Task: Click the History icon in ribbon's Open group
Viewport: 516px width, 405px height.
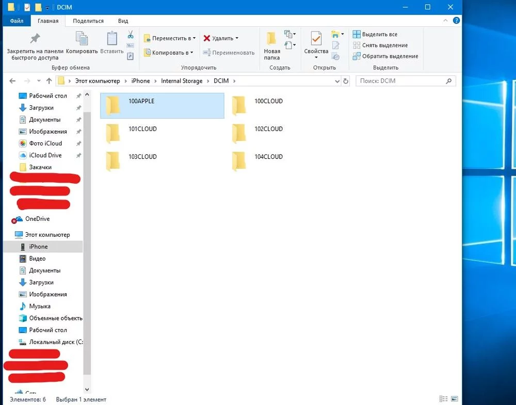Action: click(x=335, y=57)
